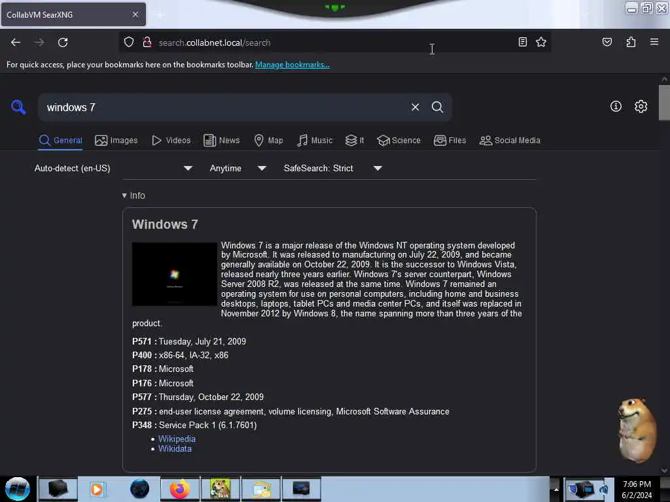Open a new tab with the plus button
This screenshot has height=502, width=670.
(160, 15)
